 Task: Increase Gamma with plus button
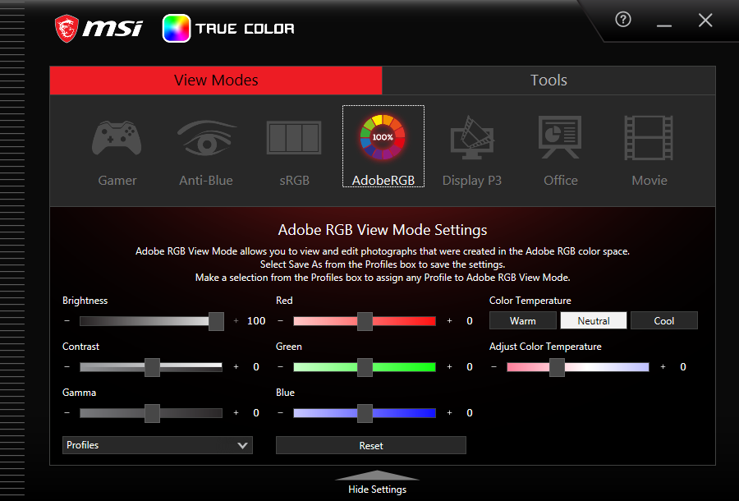[236, 412]
